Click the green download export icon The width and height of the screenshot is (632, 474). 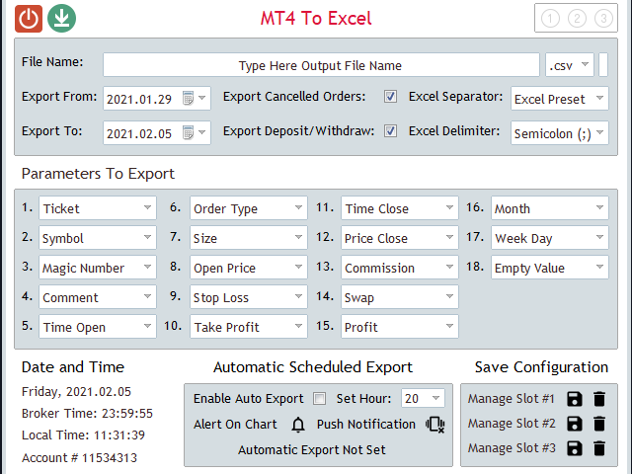(61, 19)
